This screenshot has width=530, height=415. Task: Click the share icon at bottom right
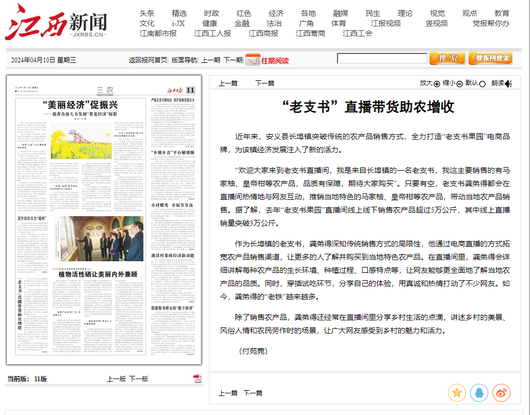coord(501,393)
